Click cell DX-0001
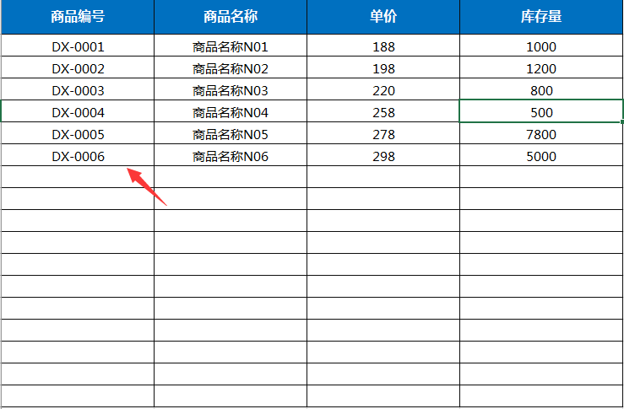The width and height of the screenshot is (624, 409). coord(78,46)
